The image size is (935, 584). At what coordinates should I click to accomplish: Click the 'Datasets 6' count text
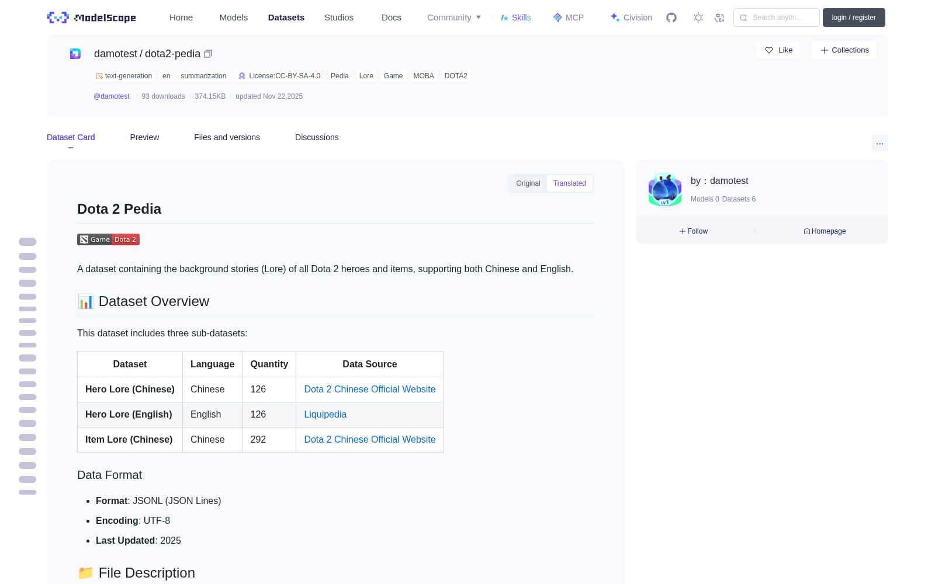[x=739, y=199]
